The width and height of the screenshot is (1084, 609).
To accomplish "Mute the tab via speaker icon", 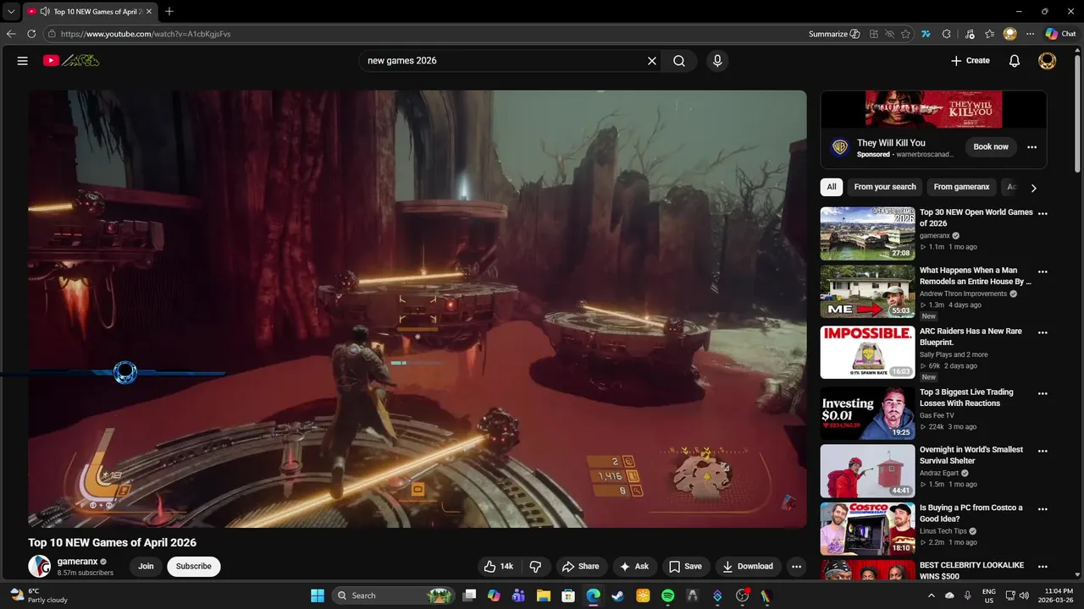I will pyautogui.click(x=44, y=12).
